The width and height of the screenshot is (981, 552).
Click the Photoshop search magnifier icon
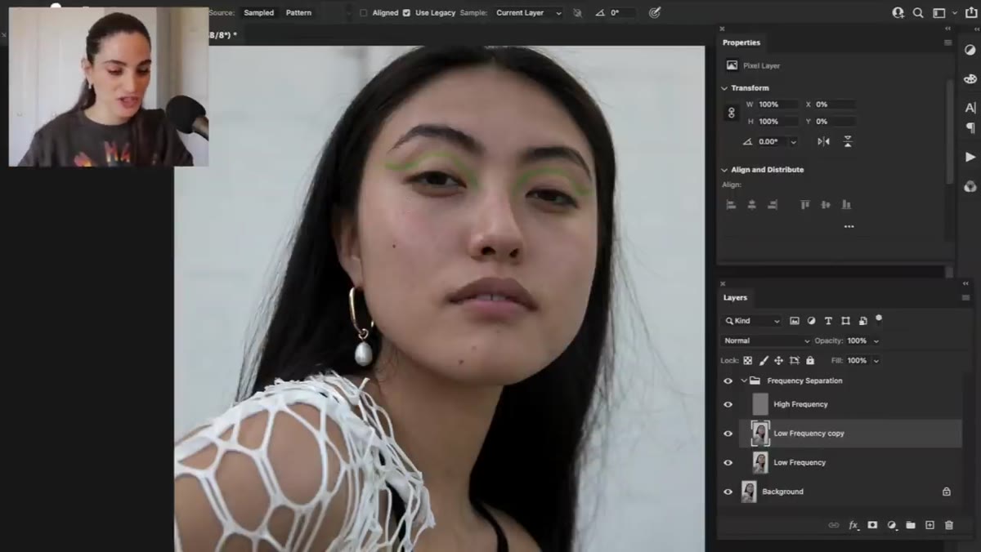coord(918,13)
